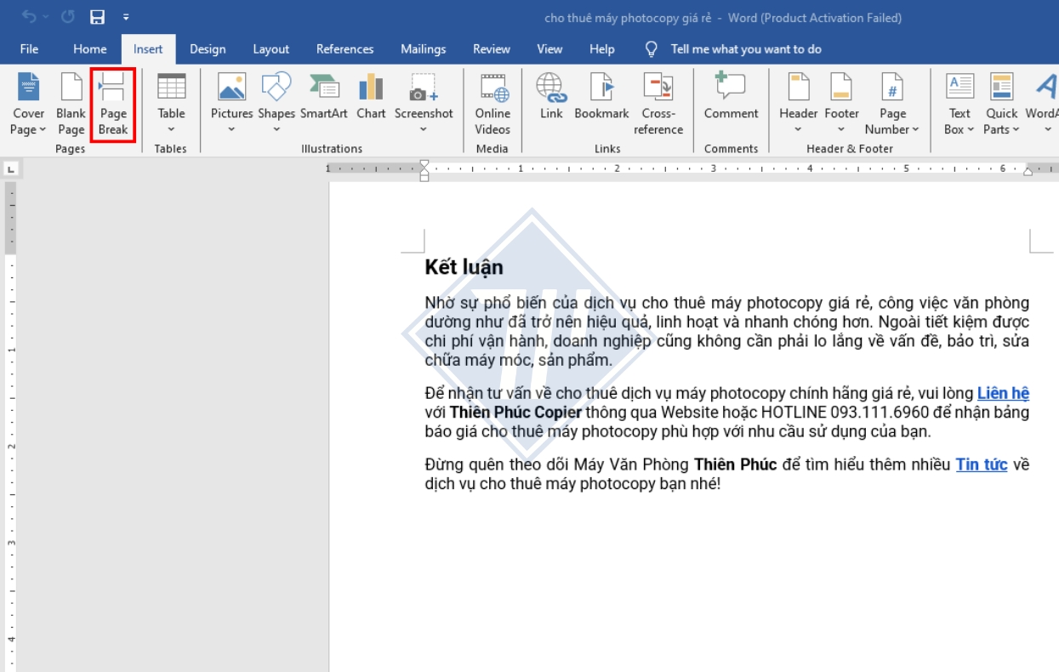Click the tab selector at ruler corner
This screenshot has height=672, width=1059.
(x=9, y=169)
